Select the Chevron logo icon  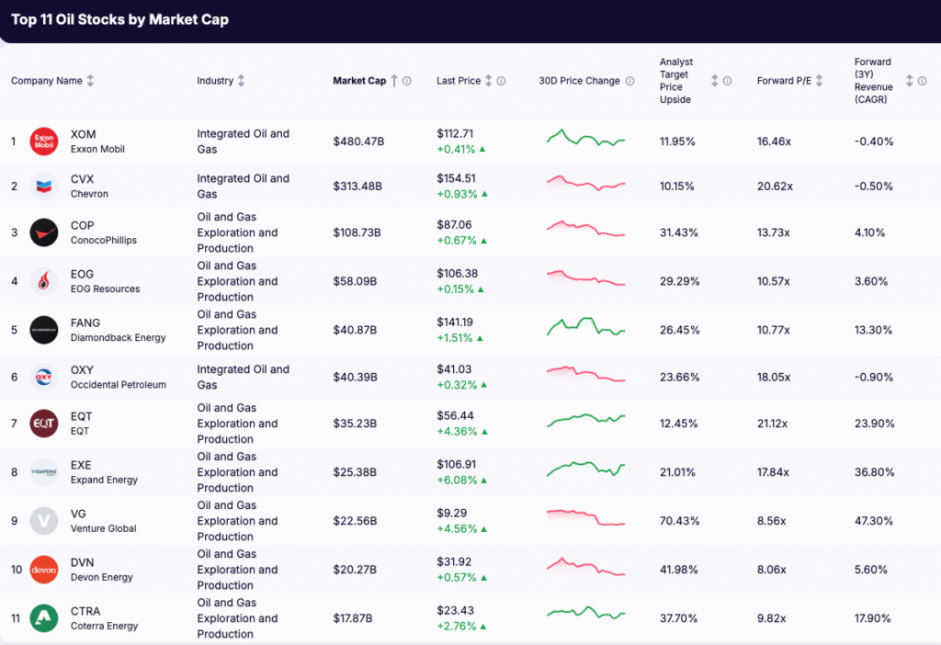tap(43, 186)
